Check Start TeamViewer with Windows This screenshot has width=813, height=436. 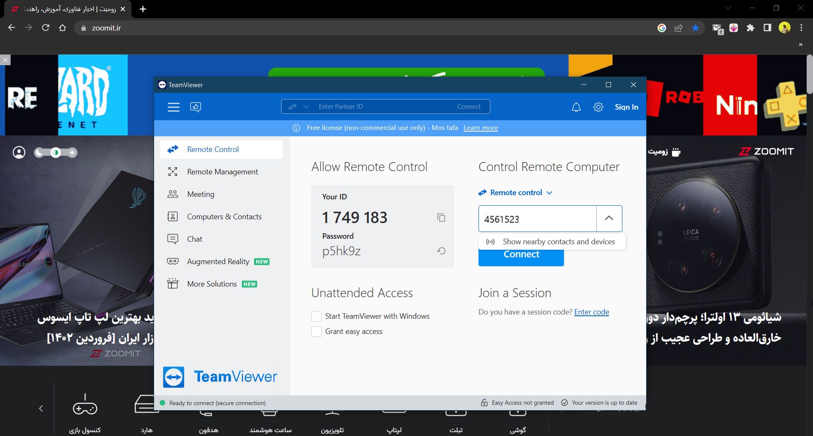click(x=316, y=316)
